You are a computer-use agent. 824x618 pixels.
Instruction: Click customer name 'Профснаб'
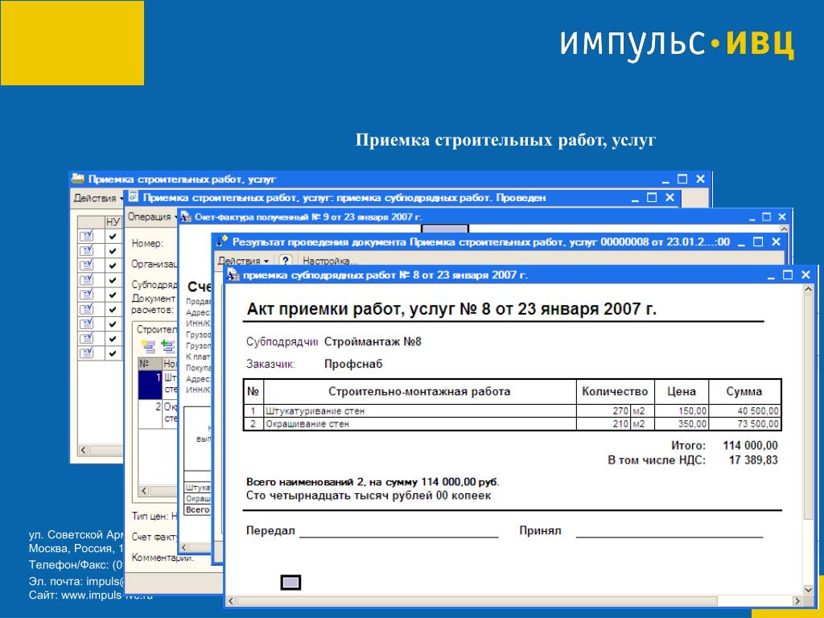353,364
